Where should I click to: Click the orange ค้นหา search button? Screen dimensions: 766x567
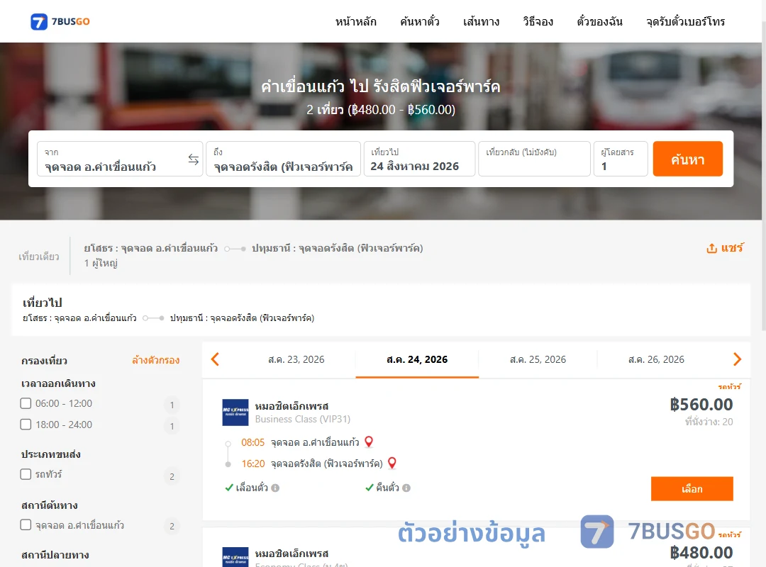pyautogui.click(x=687, y=159)
